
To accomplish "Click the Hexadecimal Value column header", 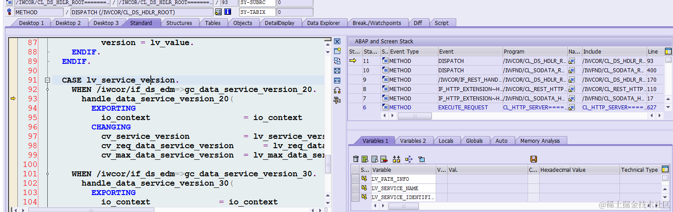I will click(579, 170).
